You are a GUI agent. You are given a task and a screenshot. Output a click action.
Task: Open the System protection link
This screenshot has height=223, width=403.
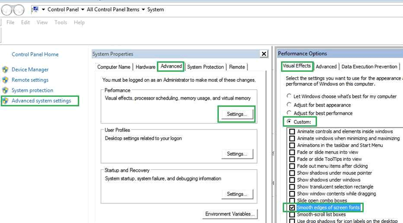point(32,90)
